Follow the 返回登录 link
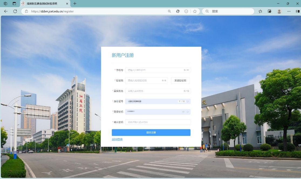The image size is (301, 179). pyautogui.click(x=117, y=139)
